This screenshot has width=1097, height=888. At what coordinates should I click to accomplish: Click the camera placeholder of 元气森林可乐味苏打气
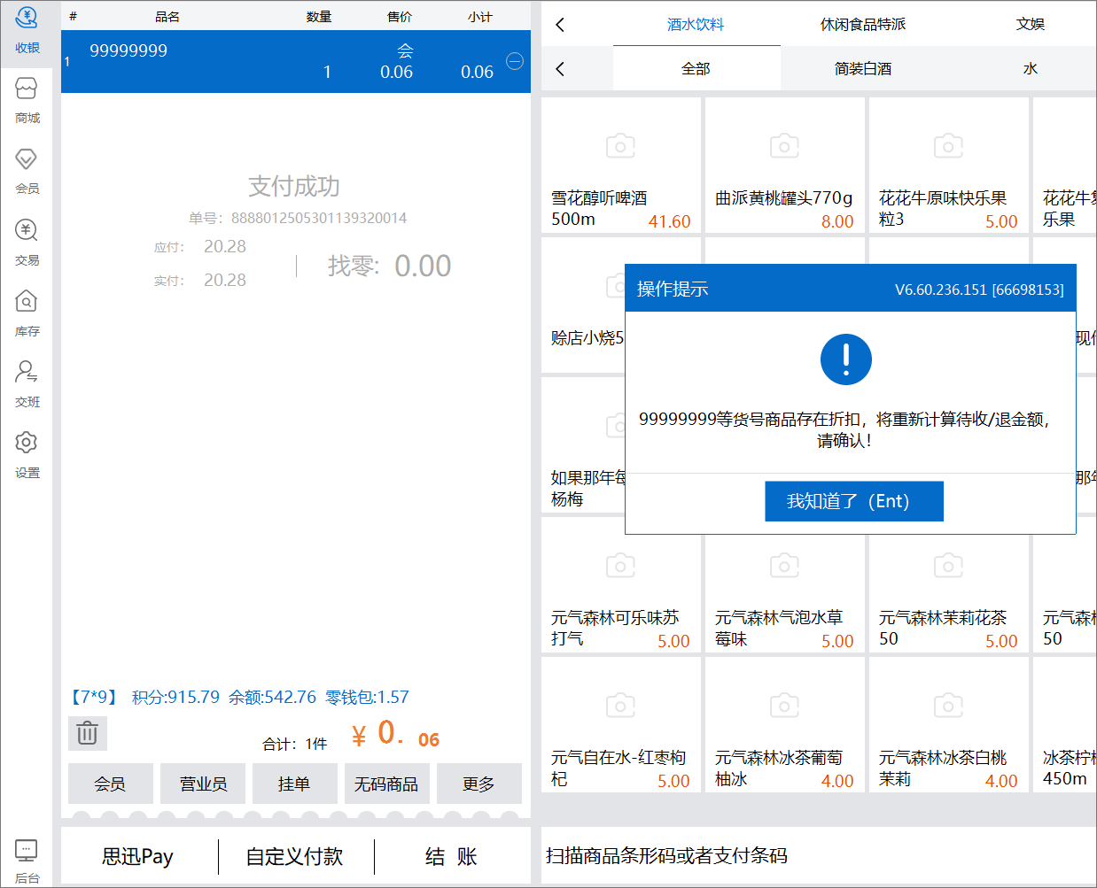click(x=620, y=565)
